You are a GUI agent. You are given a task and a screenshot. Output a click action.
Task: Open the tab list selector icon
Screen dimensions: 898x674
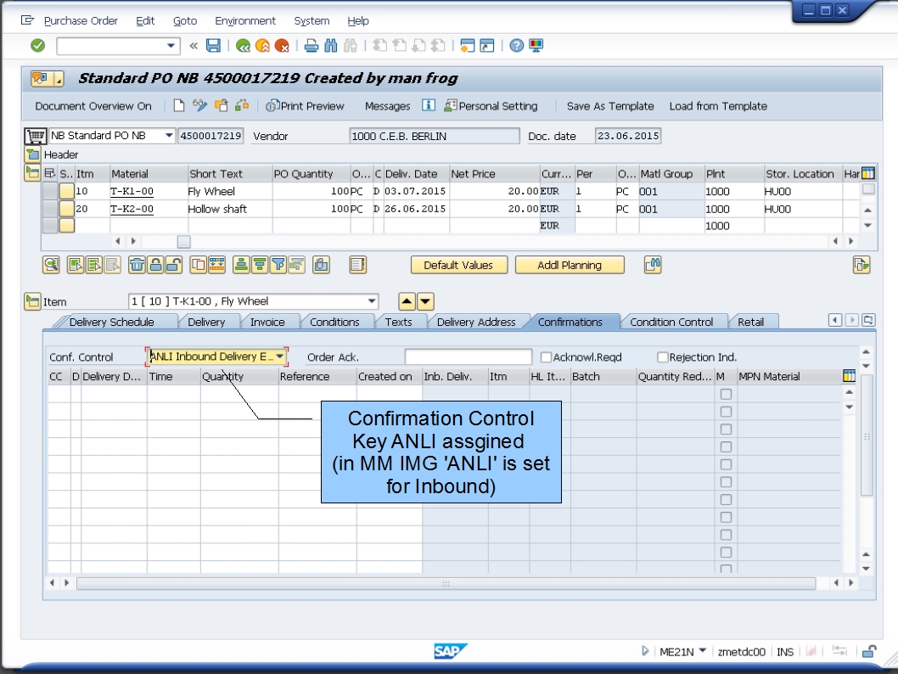(868, 321)
